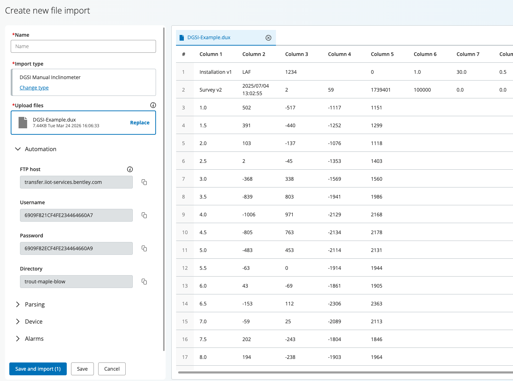The image size is (513, 381).
Task: Show info about Upload files
Action: [153, 105]
